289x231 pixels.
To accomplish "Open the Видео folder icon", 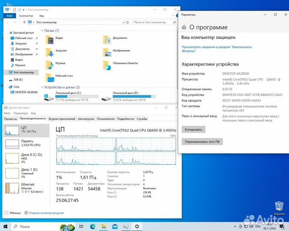I will [49, 38].
